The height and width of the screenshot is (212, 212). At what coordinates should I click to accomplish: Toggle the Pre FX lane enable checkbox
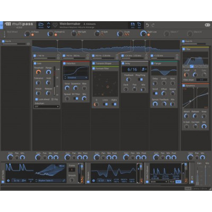3,41
